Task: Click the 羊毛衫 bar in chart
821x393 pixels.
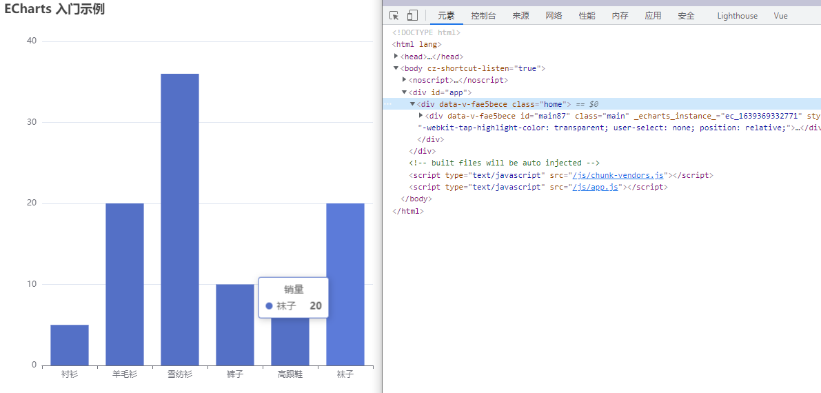Action: pyautogui.click(x=125, y=284)
